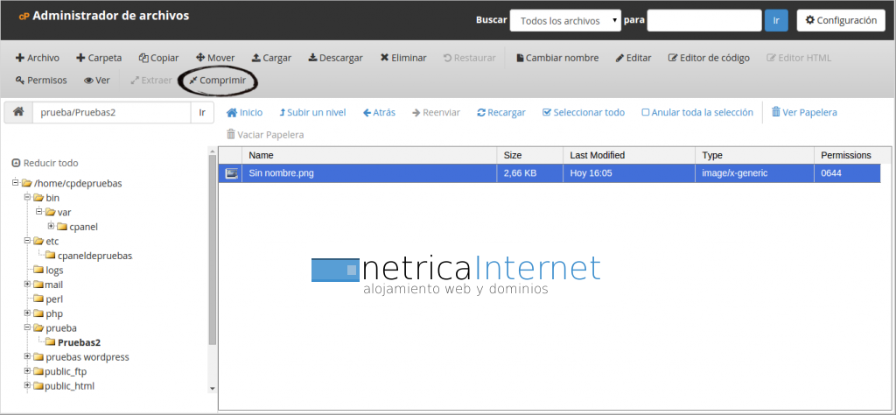The width and height of the screenshot is (896, 415).
Task: Open the Todos los archivos dropdown
Action: click(x=565, y=20)
